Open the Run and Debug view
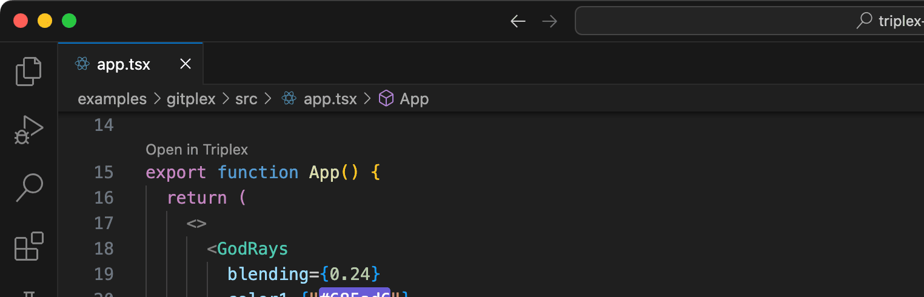 pyautogui.click(x=28, y=130)
